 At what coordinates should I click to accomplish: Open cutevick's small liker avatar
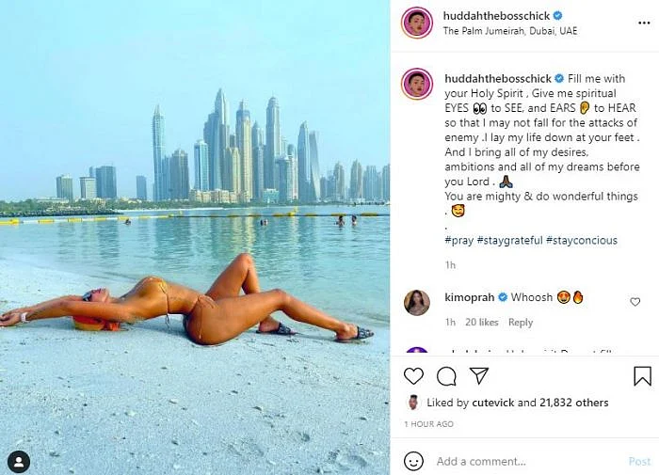click(x=413, y=403)
